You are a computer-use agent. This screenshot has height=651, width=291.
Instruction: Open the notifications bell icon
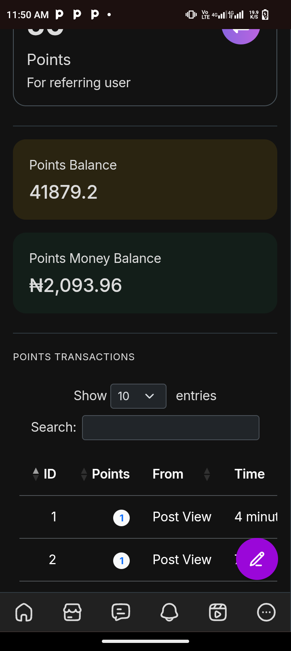coord(169,612)
